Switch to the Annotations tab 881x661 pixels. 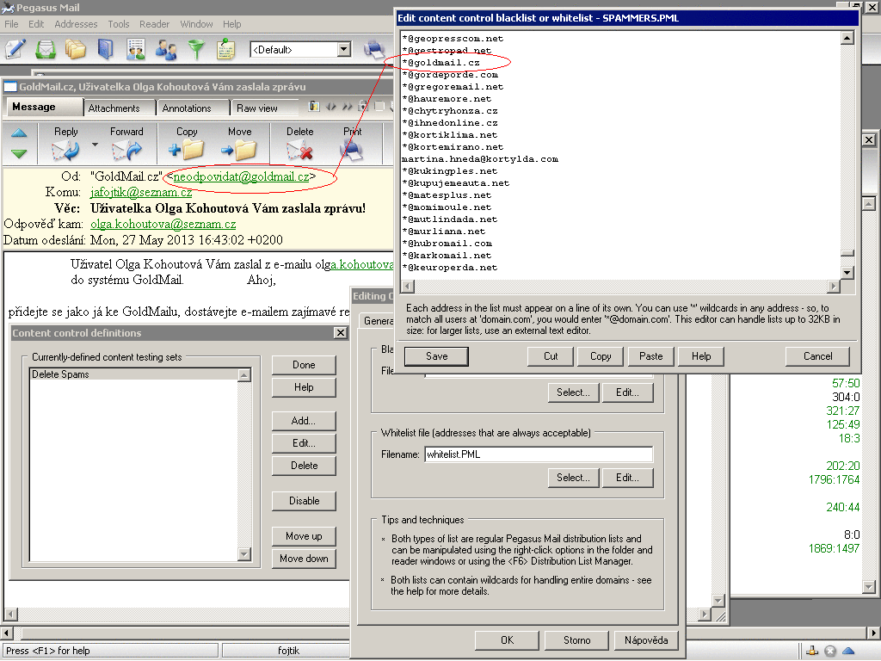pyautogui.click(x=187, y=108)
